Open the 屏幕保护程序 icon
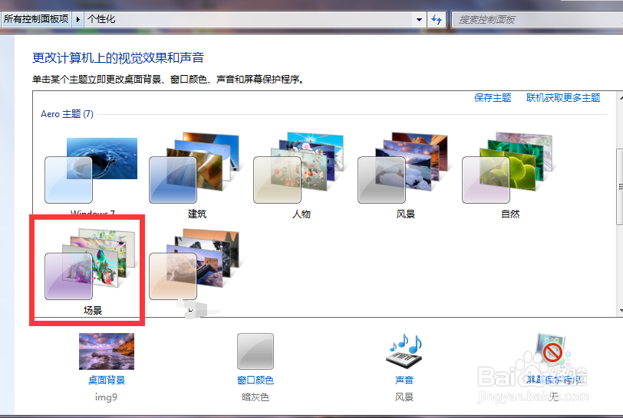623x418 pixels. pos(552,351)
